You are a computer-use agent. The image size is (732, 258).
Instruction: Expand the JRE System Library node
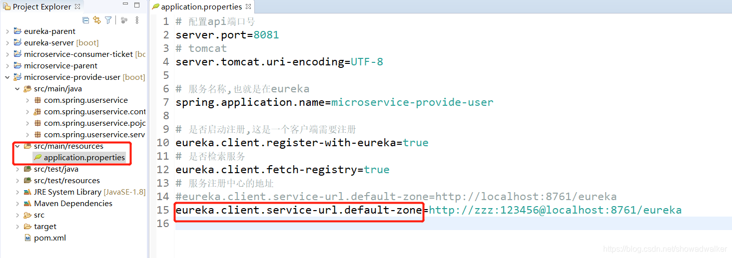(17, 192)
